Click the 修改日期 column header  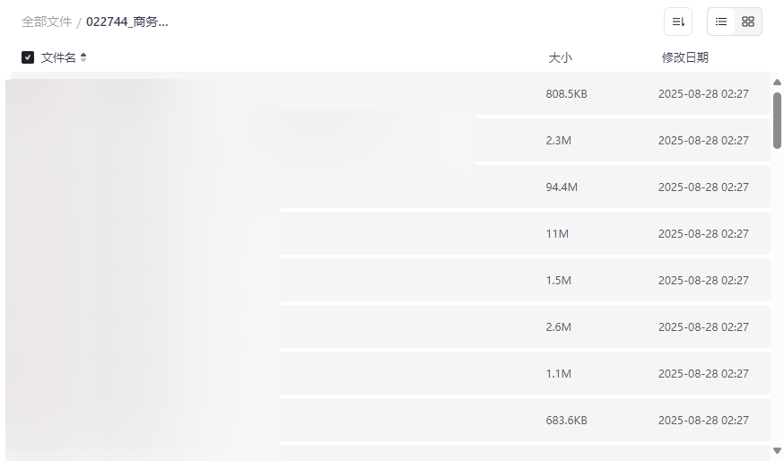point(684,57)
